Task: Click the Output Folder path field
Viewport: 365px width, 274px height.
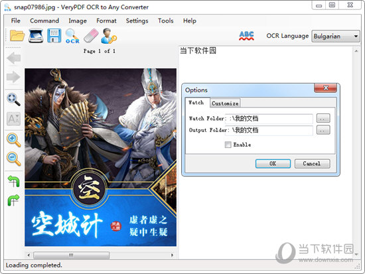Action: (x=269, y=130)
